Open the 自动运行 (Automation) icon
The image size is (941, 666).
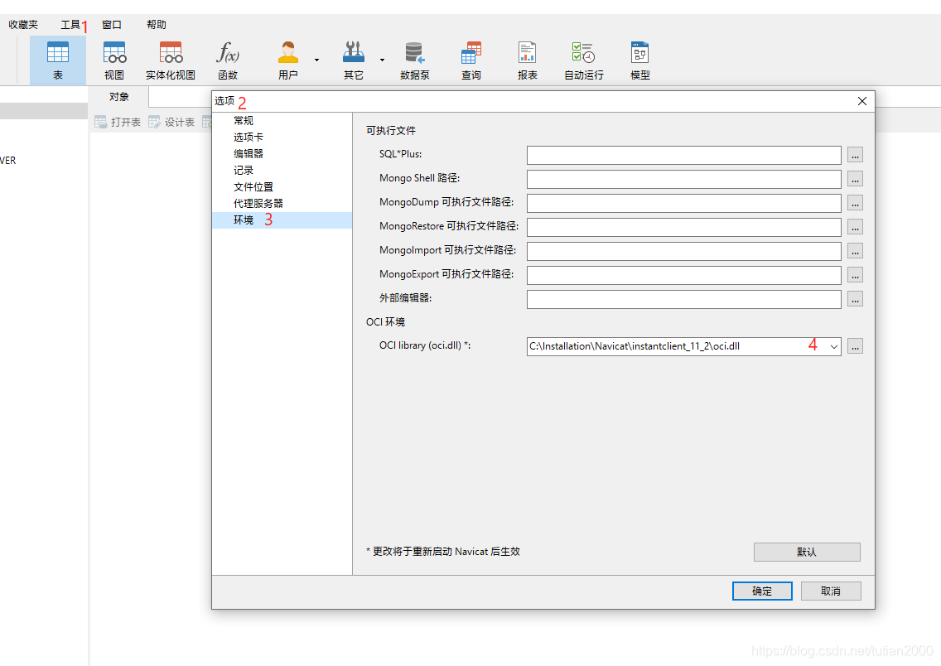point(584,60)
